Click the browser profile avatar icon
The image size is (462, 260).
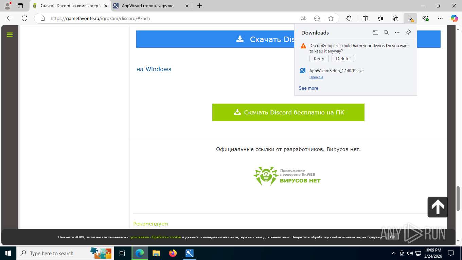tap(7, 6)
